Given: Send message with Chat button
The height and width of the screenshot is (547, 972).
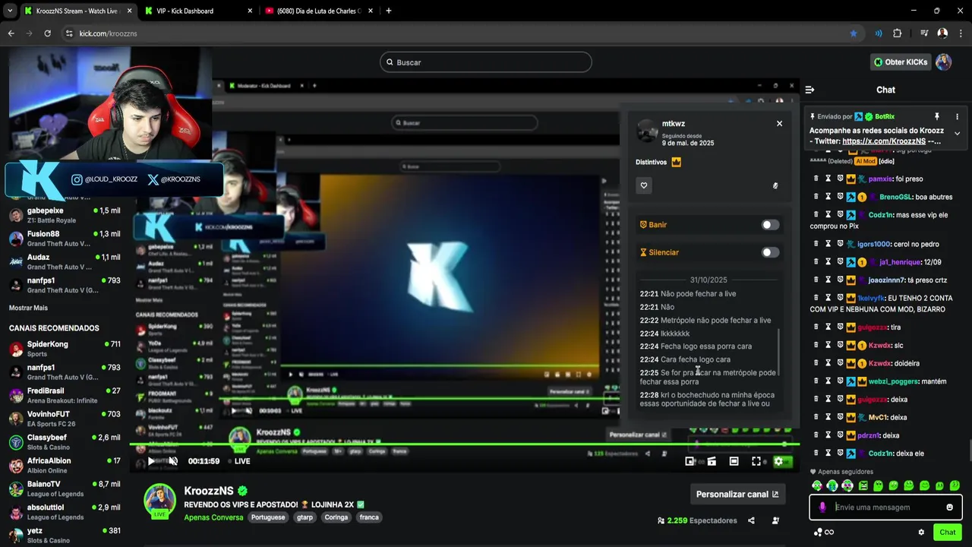Looking at the screenshot, I should 947,533.
